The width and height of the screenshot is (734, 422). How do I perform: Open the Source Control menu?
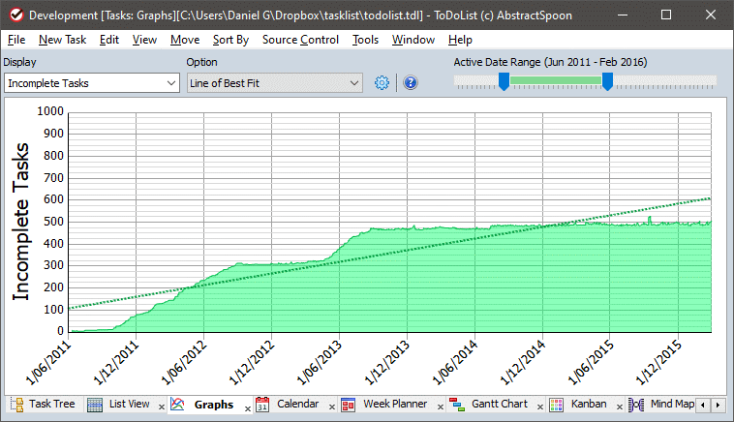pyautogui.click(x=300, y=40)
